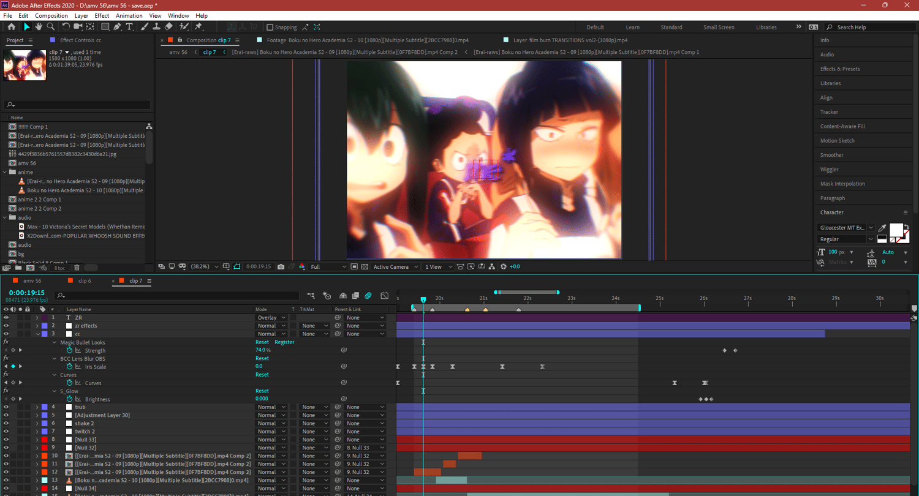Toggle the Magic Bullet Looks fx switch
The width and height of the screenshot is (919, 496).
[x=6, y=342]
